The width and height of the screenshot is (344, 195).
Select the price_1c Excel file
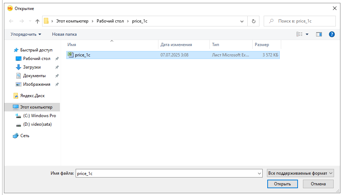82,55
